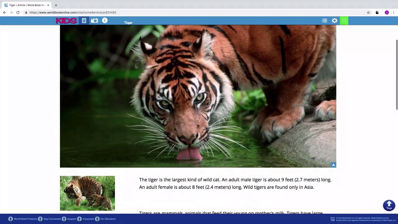Open the Chrome three-dot menu
The height and width of the screenshot is (224, 398).
(394, 12)
